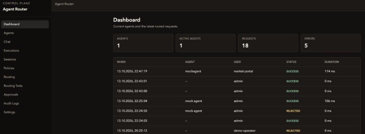This screenshot has height=134, width=365.
Task: Open Routing Tests page
Action: point(13,86)
